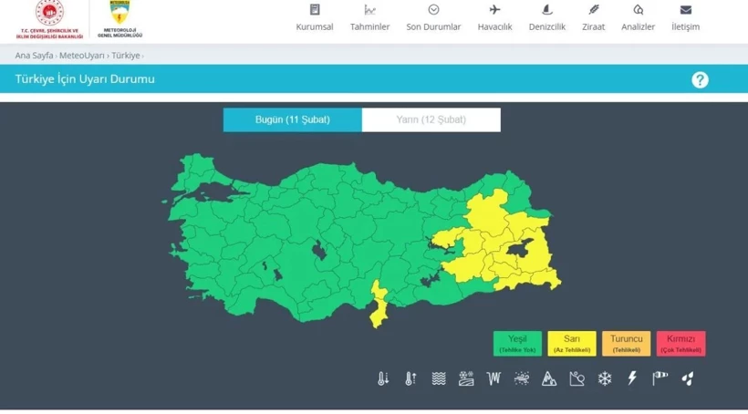Click the MeteoUyarı breadcrumb link

tap(82, 56)
